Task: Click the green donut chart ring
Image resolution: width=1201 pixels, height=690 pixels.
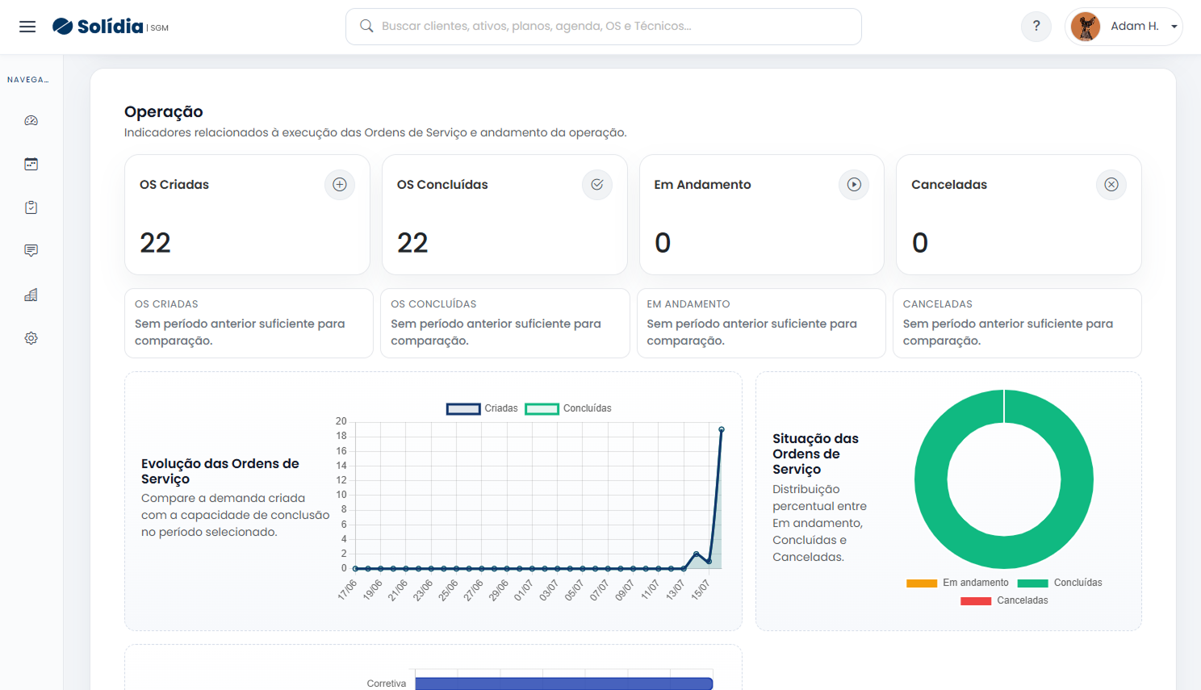Action: 931,479
